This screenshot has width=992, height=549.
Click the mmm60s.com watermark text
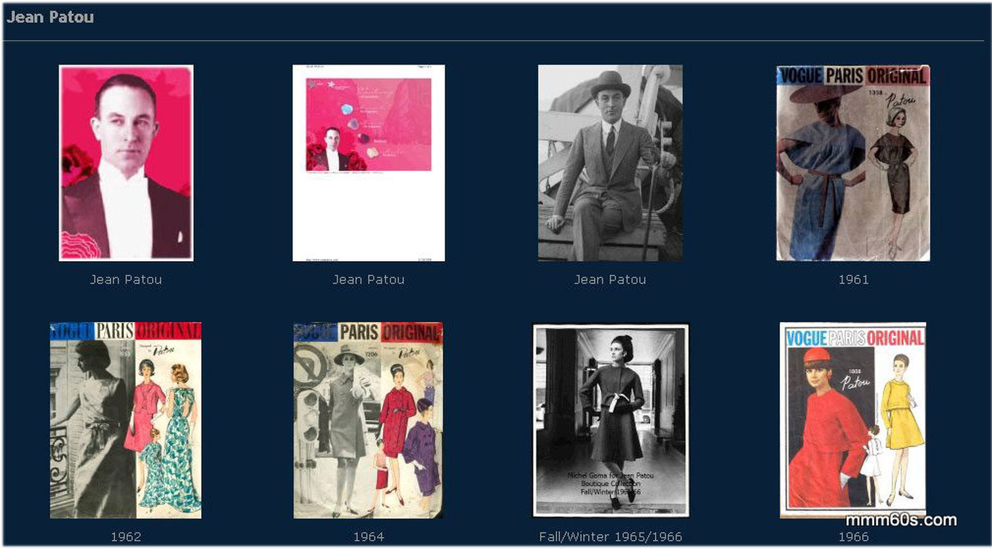(901, 520)
